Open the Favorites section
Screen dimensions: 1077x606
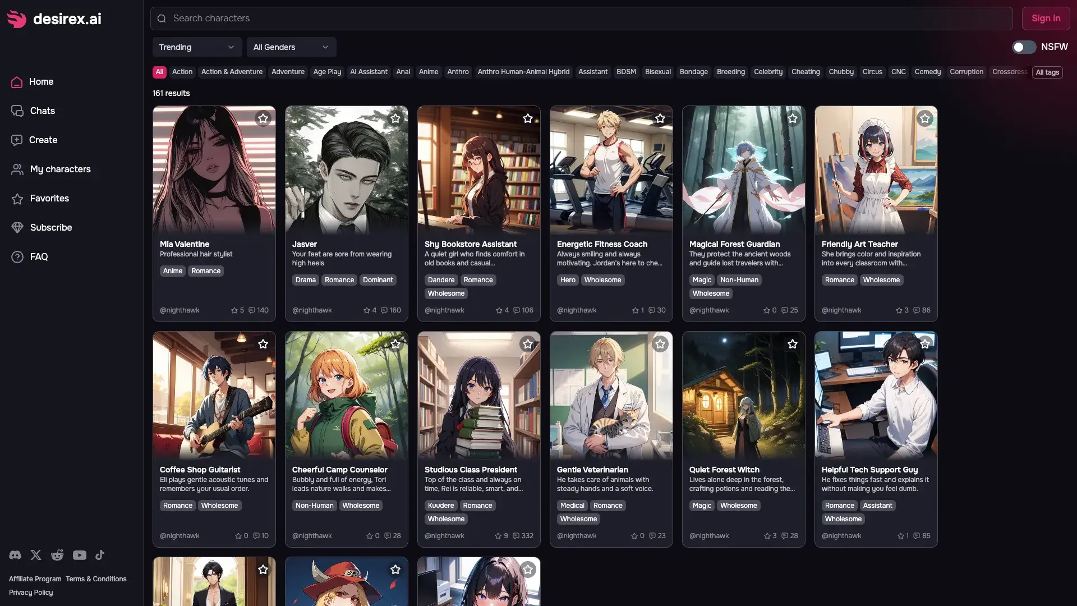coord(49,198)
